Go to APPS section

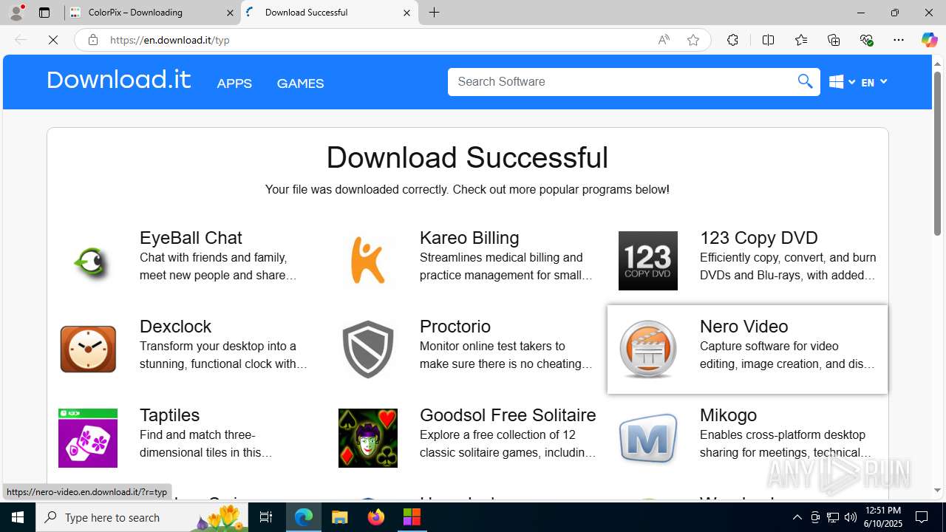(x=234, y=83)
